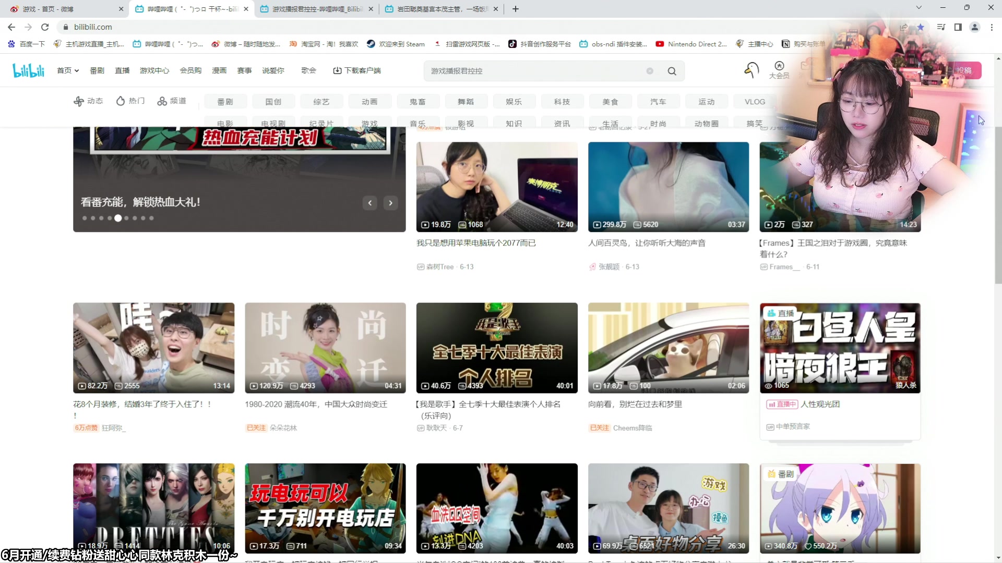
Task: Open video 人间百灵鸟 thumbnail
Action: pyautogui.click(x=668, y=187)
